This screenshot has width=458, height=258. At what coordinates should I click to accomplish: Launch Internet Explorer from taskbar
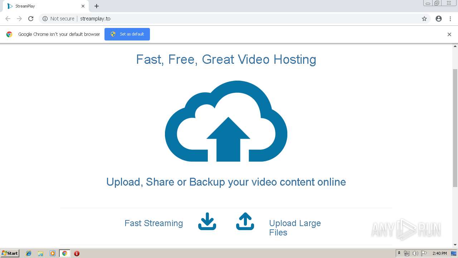29,253
